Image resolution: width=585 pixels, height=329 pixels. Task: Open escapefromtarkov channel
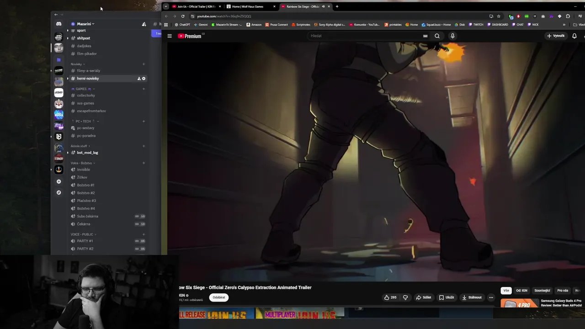coord(107,111)
